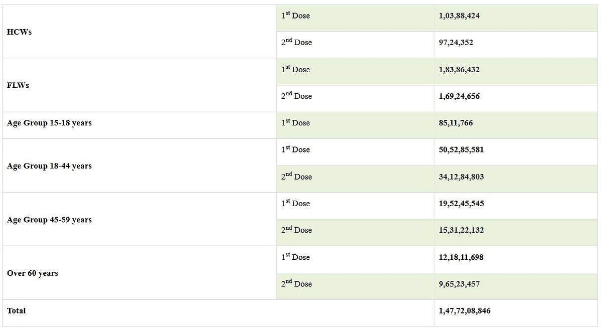Select the FLWs category cell
Image resolution: width=602 pixels, height=335 pixels.
[18, 85]
